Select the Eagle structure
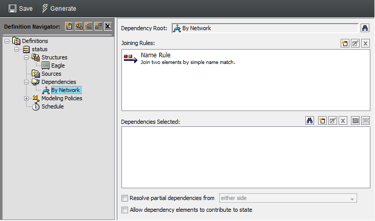 click(58, 65)
